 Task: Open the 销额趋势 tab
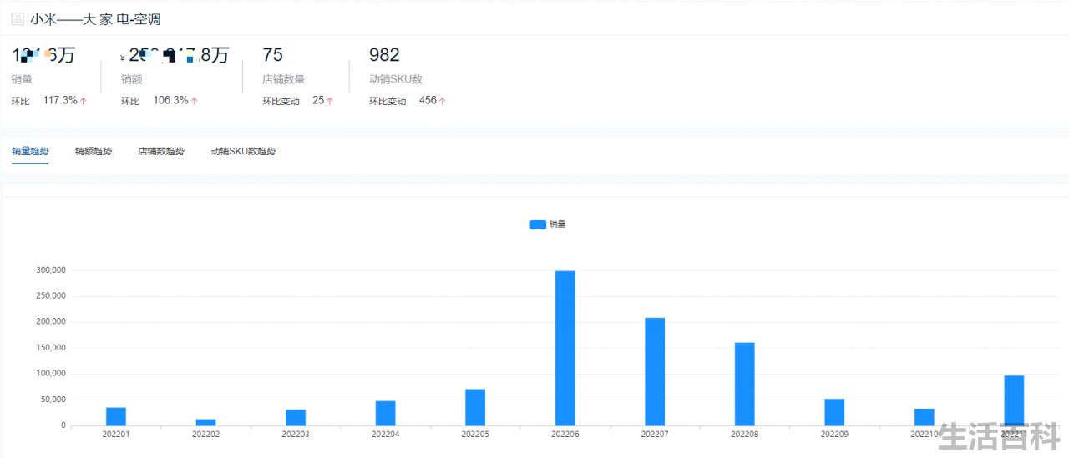pyautogui.click(x=94, y=152)
